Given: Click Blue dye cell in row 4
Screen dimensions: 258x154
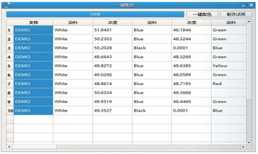Looking at the screenshot, I should (x=152, y=57).
